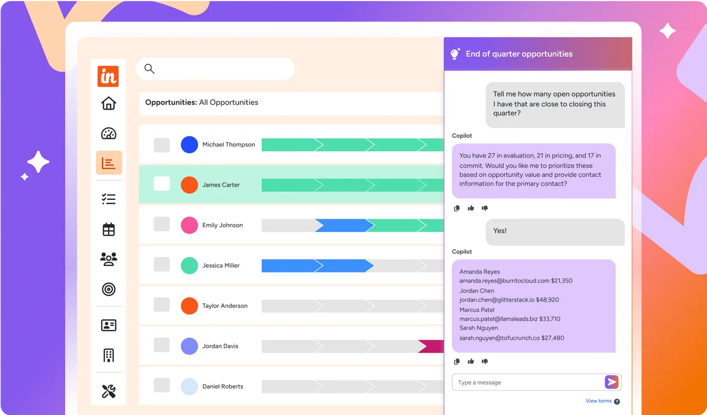Click the End of quarter opportunities title

coord(519,54)
